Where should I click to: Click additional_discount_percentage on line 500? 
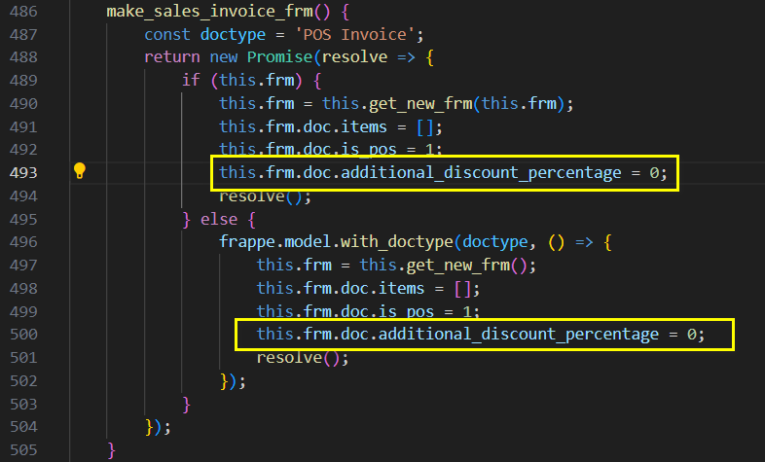click(519, 335)
